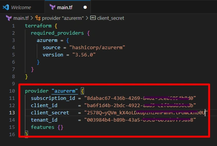Click the version attribute on line 5
217x146 pixels.
(53, 55)
